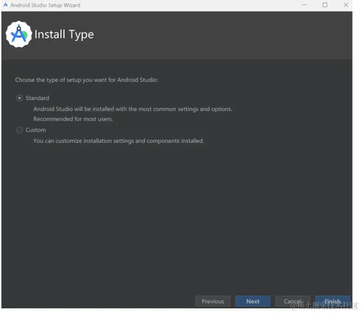Minimize the Setup Wizard window
361x313 pixels.
304,5
